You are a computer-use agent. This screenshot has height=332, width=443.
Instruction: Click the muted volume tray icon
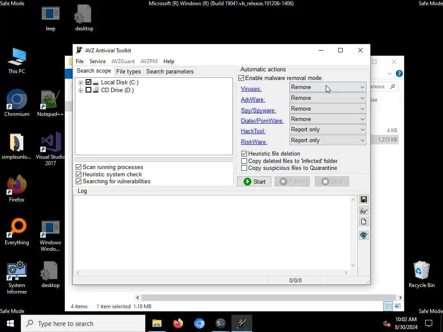tap(387, 323)
